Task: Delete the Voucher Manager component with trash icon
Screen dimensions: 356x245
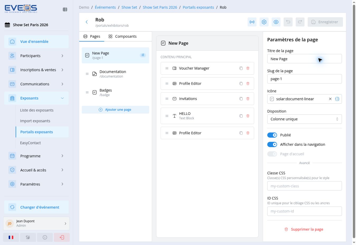Action: click(x=248, y=68)
